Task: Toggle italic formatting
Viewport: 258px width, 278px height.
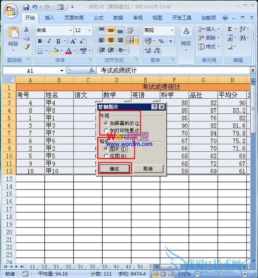Action: coord(49,41)
